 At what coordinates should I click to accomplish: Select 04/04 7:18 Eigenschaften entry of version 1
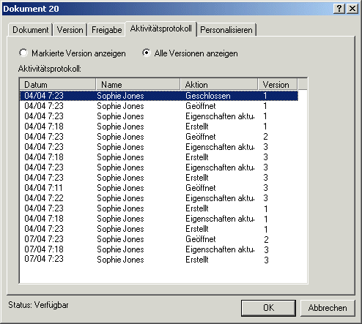coord(159,219)
